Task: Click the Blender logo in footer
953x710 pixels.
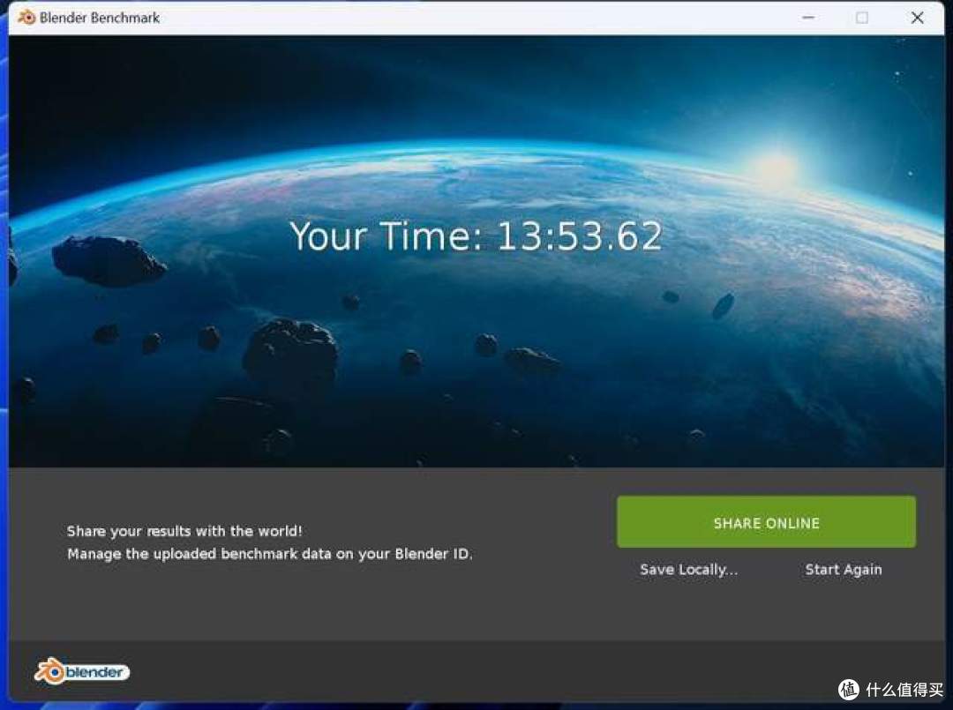Action: click(x=82, y=671)
